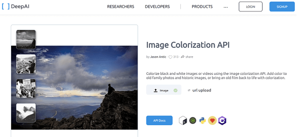Click the share arrow icon
The image size is (297, 137).
point(183,57)
